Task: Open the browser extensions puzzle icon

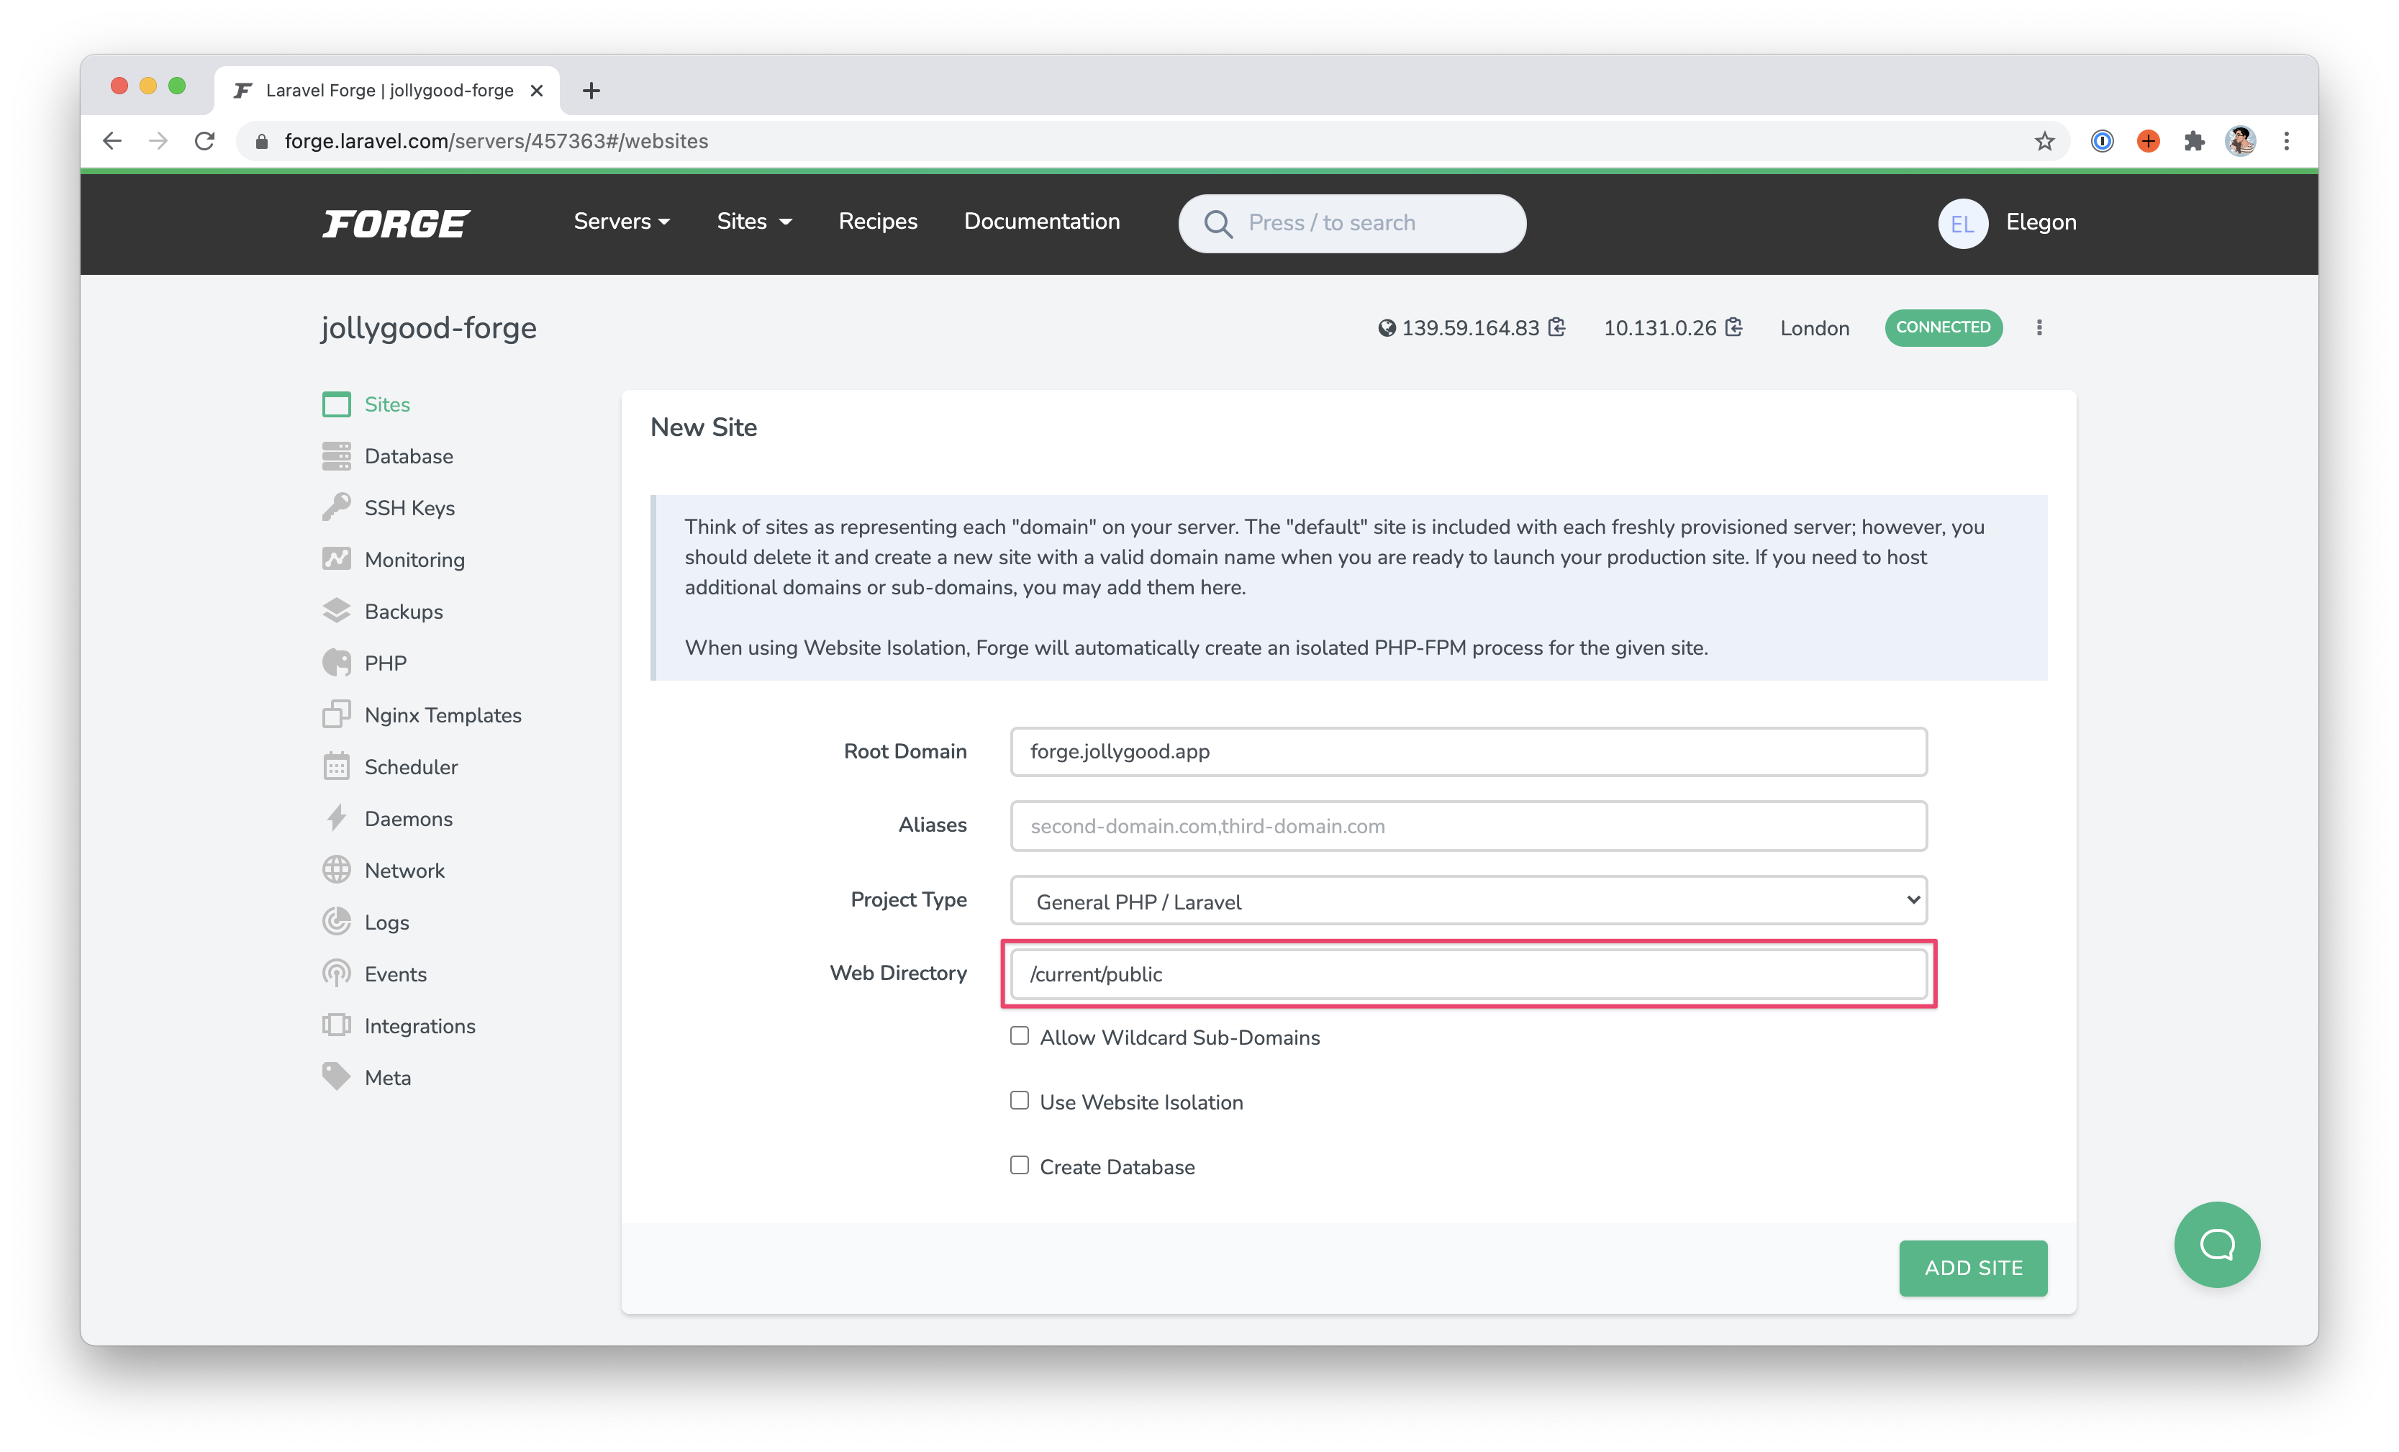Action: (x=2193, y=141)
